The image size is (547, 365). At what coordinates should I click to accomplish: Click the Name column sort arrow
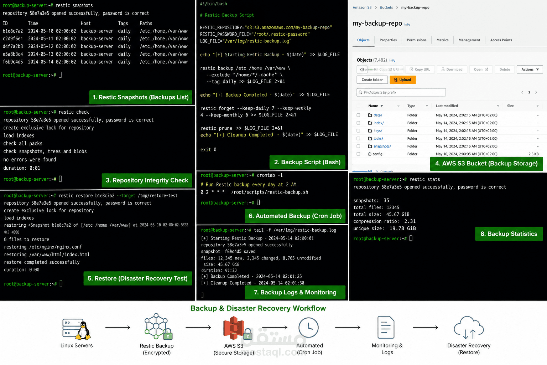tap(382, 106)
